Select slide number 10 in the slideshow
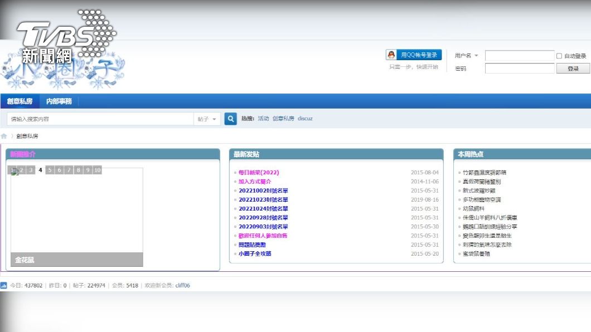Image resolution: width=591 pixels, height=332 pixels. pos(97,170)
